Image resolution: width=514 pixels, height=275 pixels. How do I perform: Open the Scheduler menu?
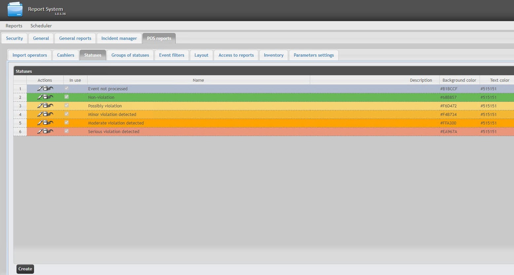(x=41, y=26)
